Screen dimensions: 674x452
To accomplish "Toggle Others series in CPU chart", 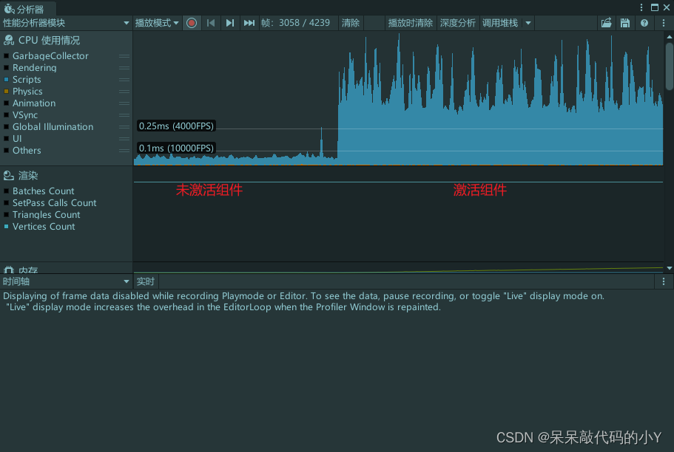I will (x=6, y=150).
